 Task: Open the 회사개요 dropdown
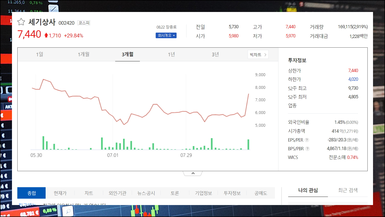click(x=166, y=35)
